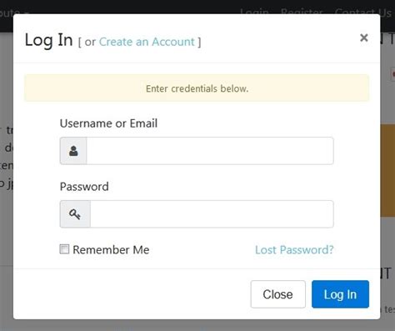Enable the Remember Me checkbox
Screen dimensions: 395x331
coord(64,249)
